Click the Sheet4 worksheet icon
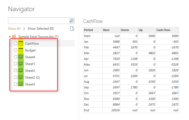Image resolution: width=189 pixels, height=120 pixels. pyautogui.click(x=21, y=57)
